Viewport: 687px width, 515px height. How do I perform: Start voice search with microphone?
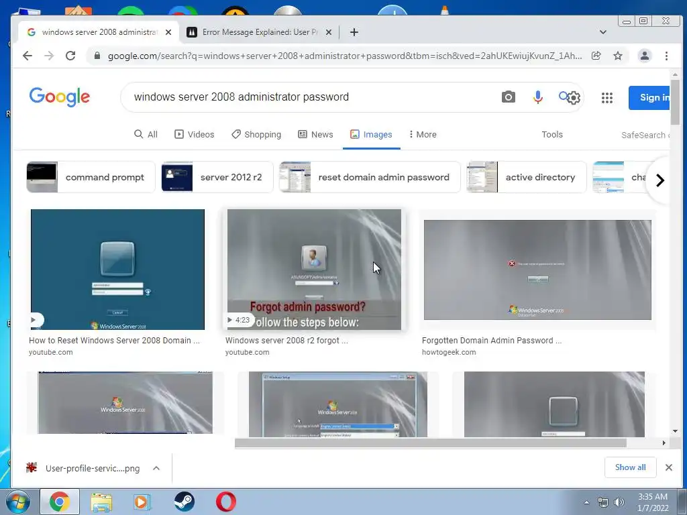537,97
